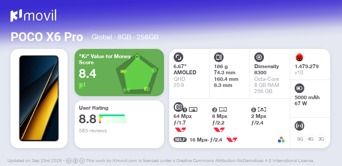Click the 3G network badge
The image size is (342, 166).
click(x=321, y=139)
